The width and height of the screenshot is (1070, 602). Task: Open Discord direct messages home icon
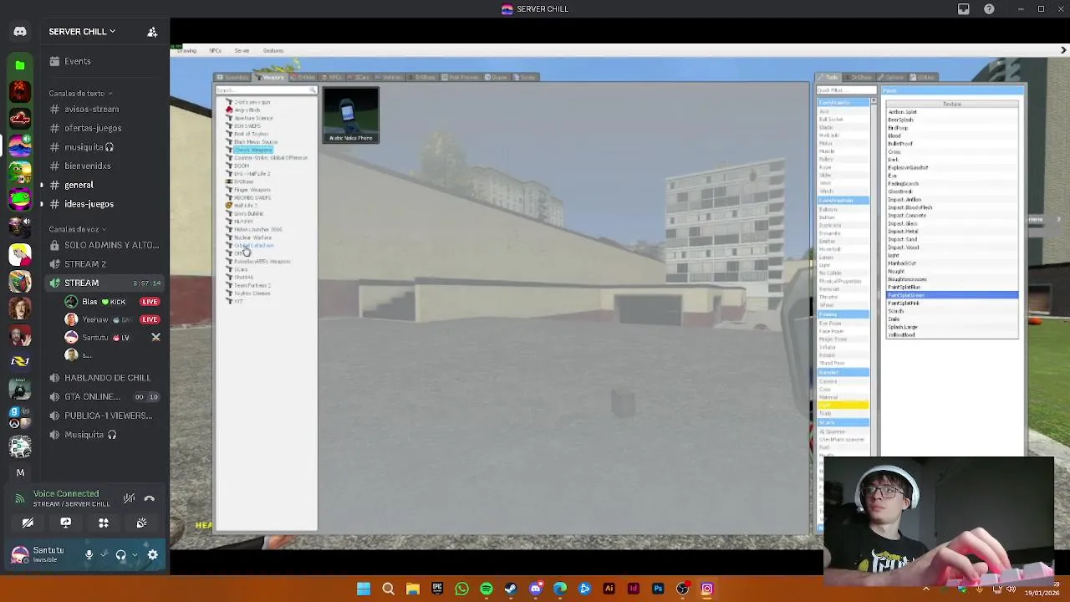coord(20,32)
